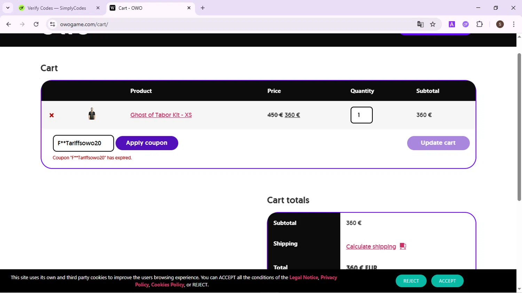Open Chrome three-dot menu
The image size is (522, 293).
click(x=514, y=24)
